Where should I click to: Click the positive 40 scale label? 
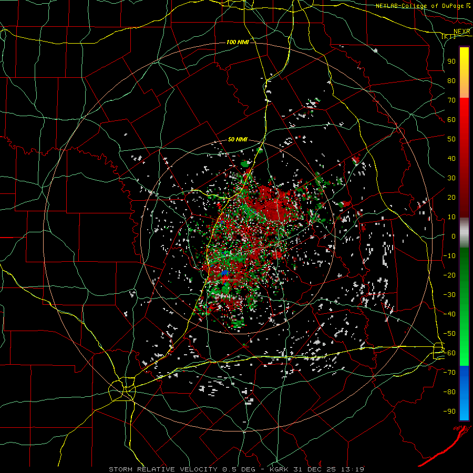451,158
